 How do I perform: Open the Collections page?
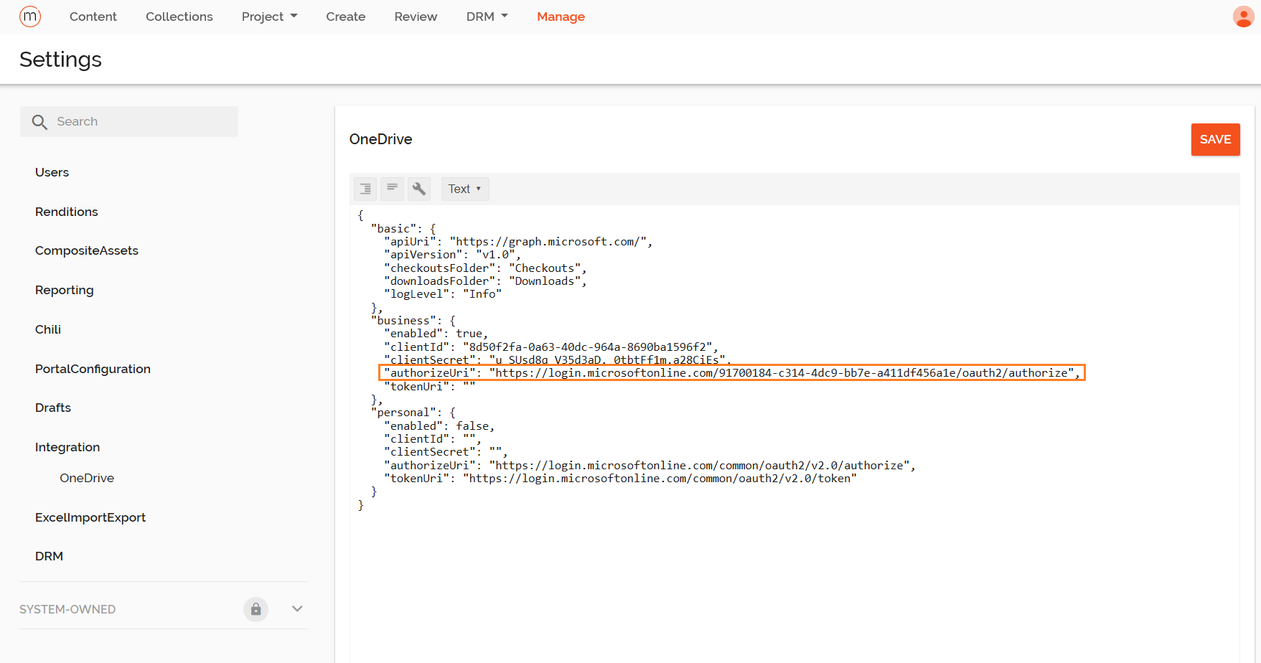pos(179,17)
